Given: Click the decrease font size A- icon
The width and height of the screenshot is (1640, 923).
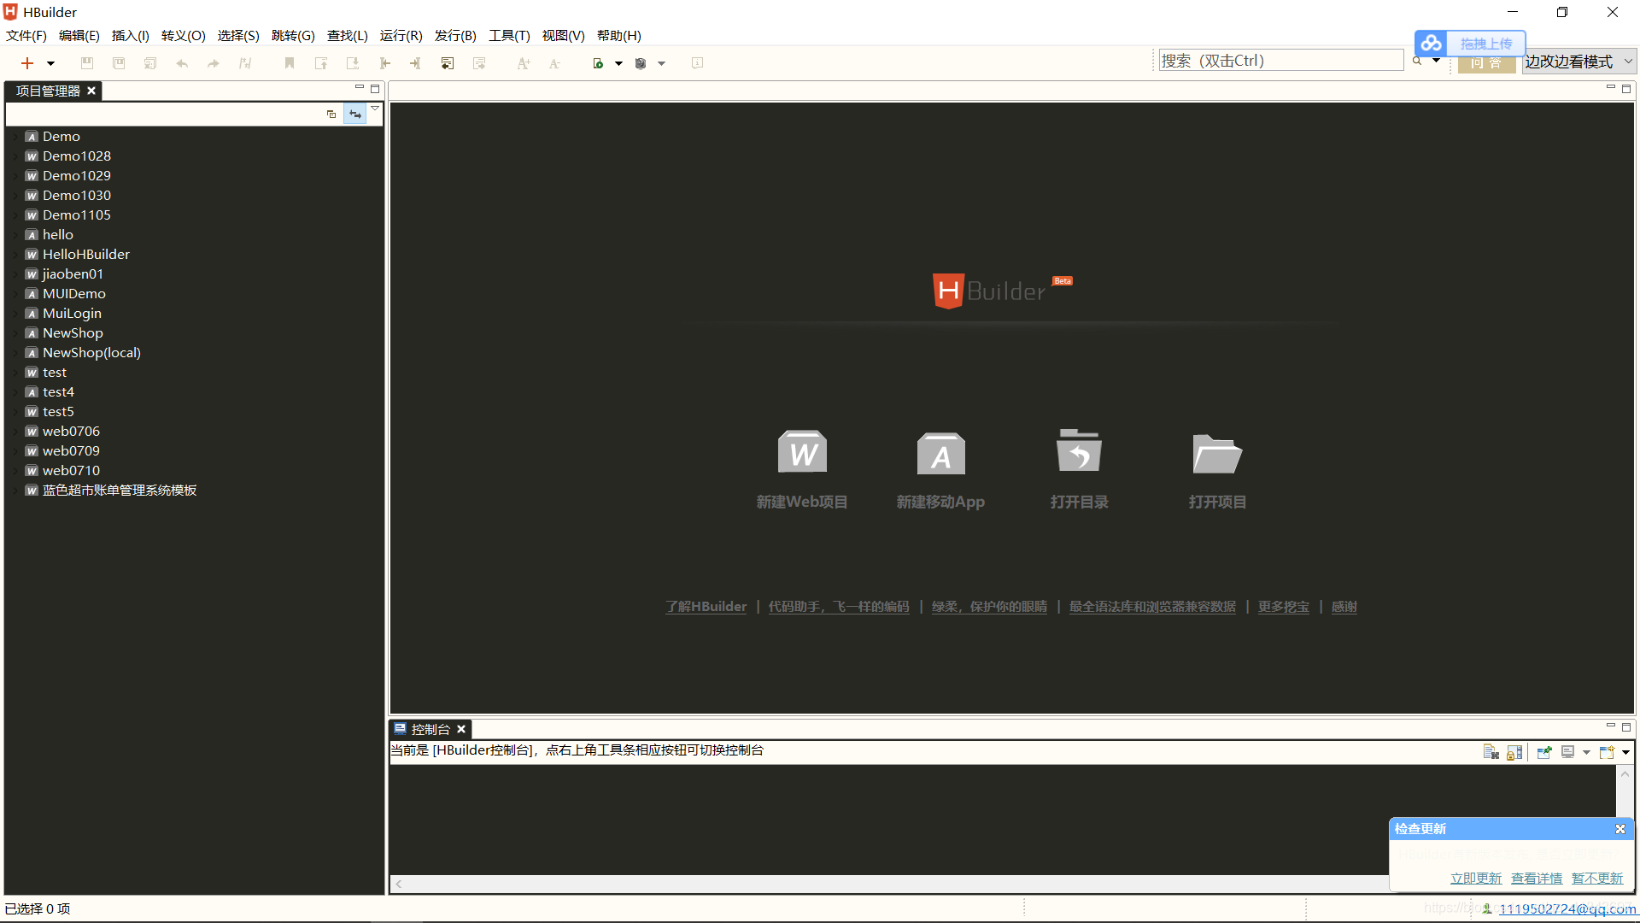Looking at the screenshot, I should click(x=554, y=63).
